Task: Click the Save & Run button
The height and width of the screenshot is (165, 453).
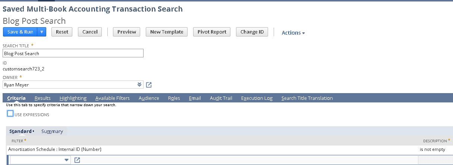Action: click(x=20, y=32)
